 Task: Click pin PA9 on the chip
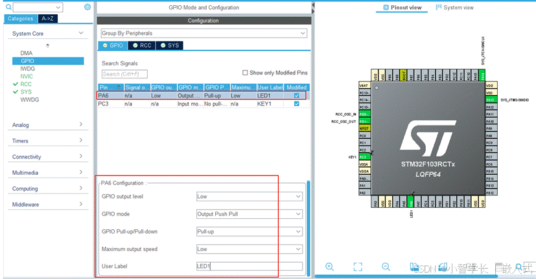pos(491,128)
